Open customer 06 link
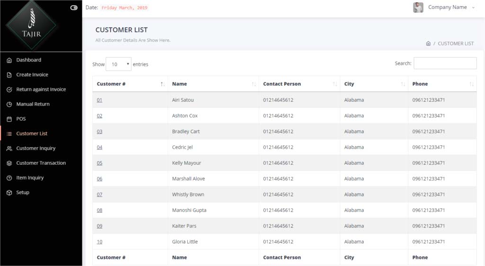 click(99, 178)
